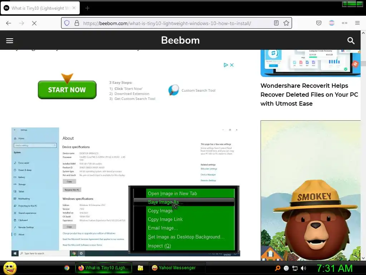This screenshot has height=275, width=366.
Task: Click the green desktop pager widget
Action: tap(352, 4)
